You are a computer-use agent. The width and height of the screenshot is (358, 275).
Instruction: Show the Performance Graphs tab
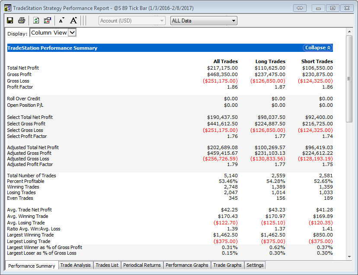[x=187, y=265]
